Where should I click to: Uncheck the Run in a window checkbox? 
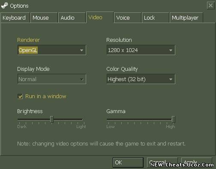point(20,96)
